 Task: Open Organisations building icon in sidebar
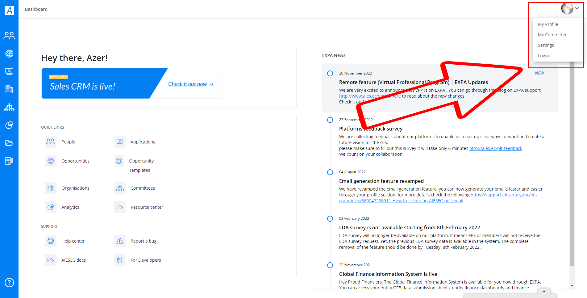pyautogui.click(x=9, y=89)
